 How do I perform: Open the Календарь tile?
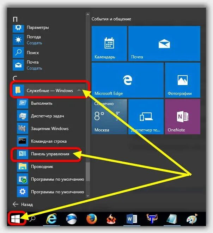pyautogui.click(x=109, y=43)
